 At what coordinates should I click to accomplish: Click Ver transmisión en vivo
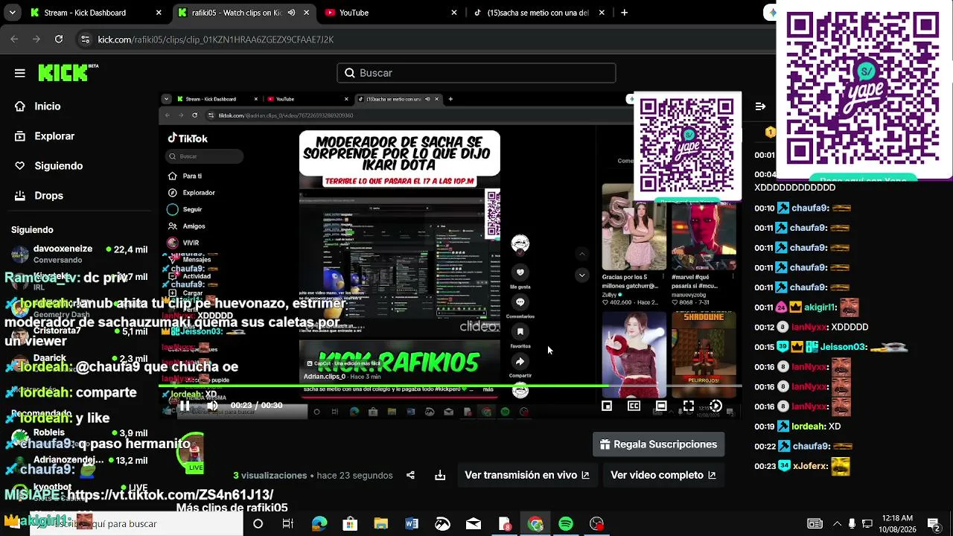[x=527, y=475]
